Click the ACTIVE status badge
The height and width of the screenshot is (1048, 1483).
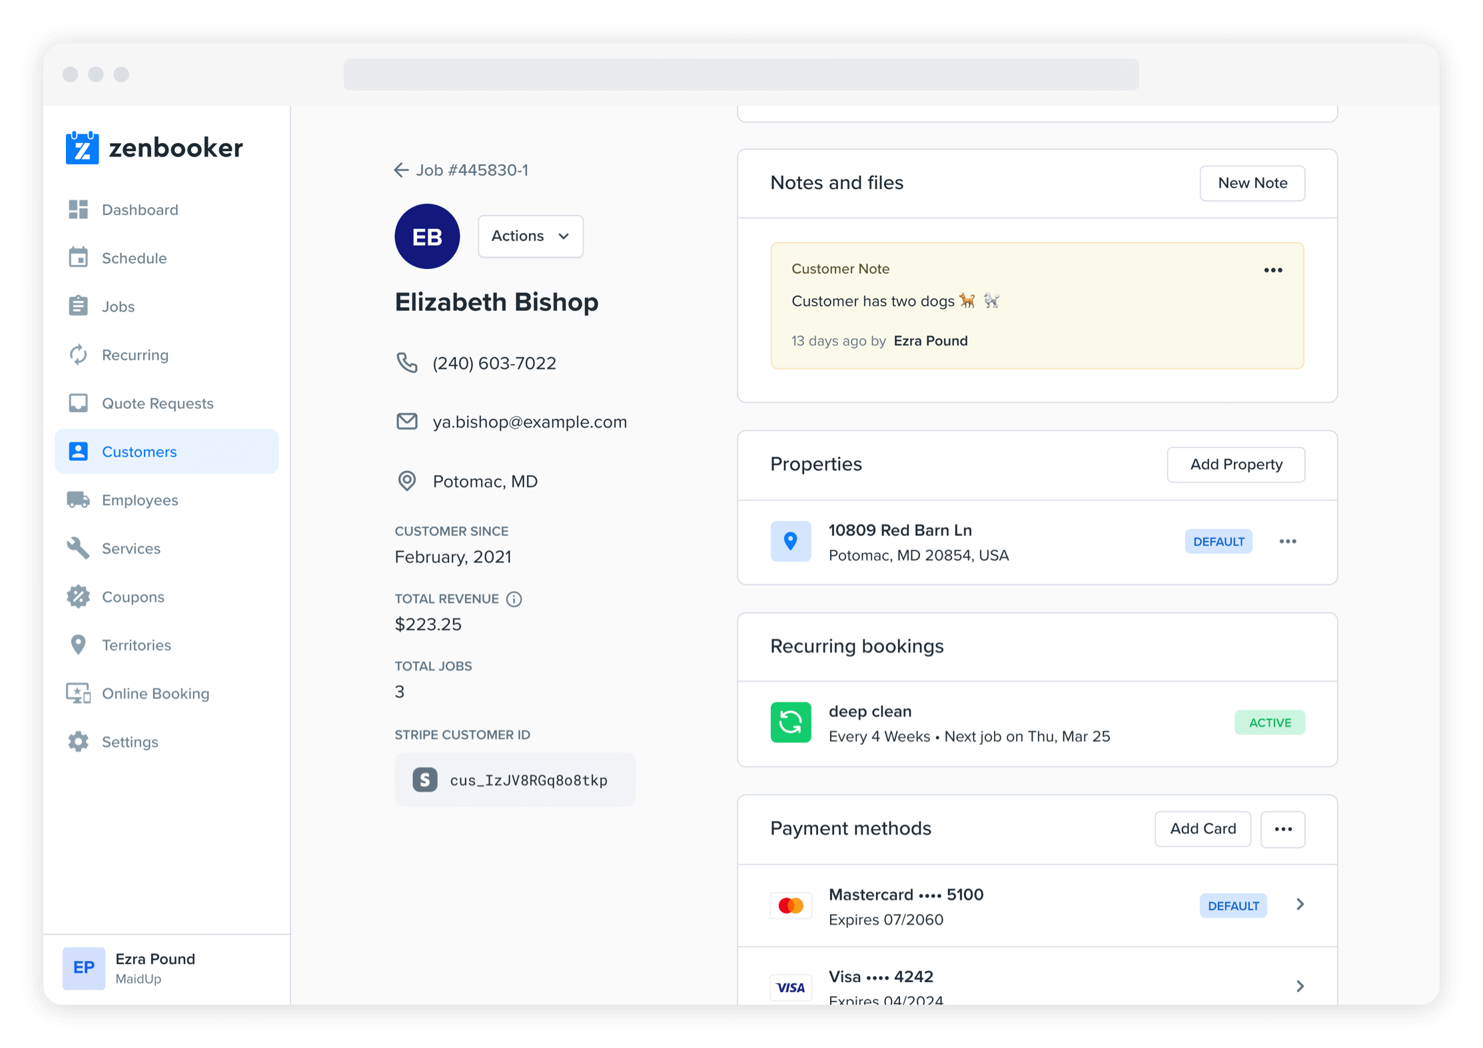pyautogui.click(x=1269, y=723)
